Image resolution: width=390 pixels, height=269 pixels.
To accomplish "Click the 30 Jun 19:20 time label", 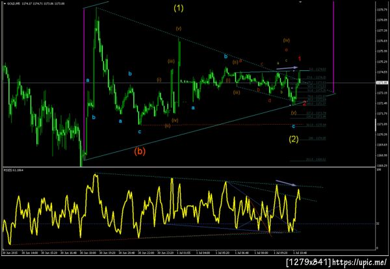I will [107, 253].
